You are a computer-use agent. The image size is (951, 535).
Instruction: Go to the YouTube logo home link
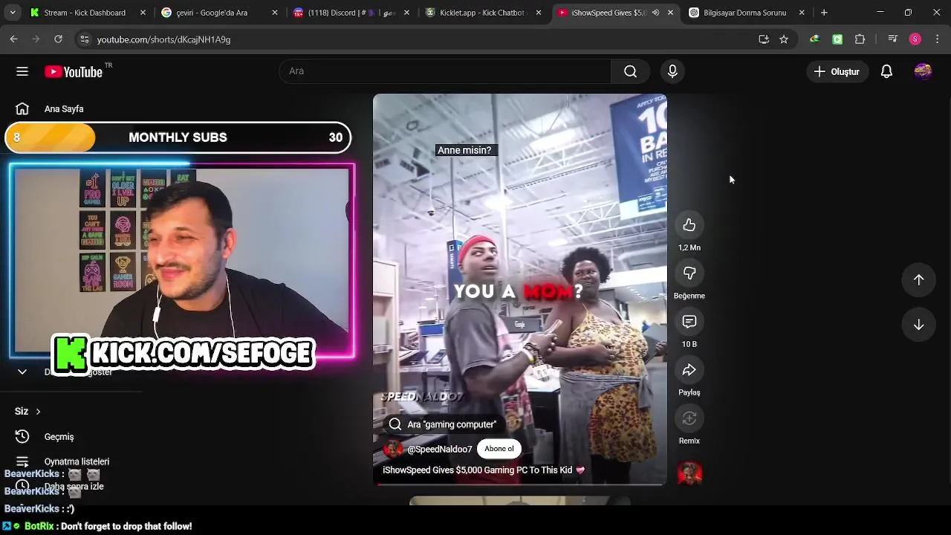pos(74,71)
